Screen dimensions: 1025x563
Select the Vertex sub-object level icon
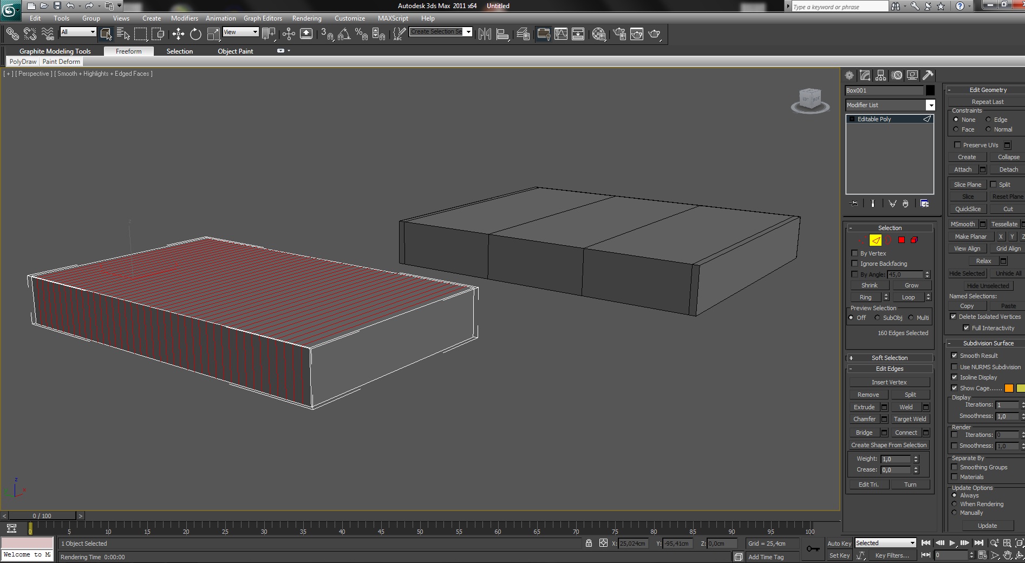862,240
